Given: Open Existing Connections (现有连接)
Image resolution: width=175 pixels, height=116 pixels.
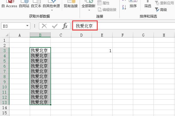Looking at the screenshot, I should point(71,5).
